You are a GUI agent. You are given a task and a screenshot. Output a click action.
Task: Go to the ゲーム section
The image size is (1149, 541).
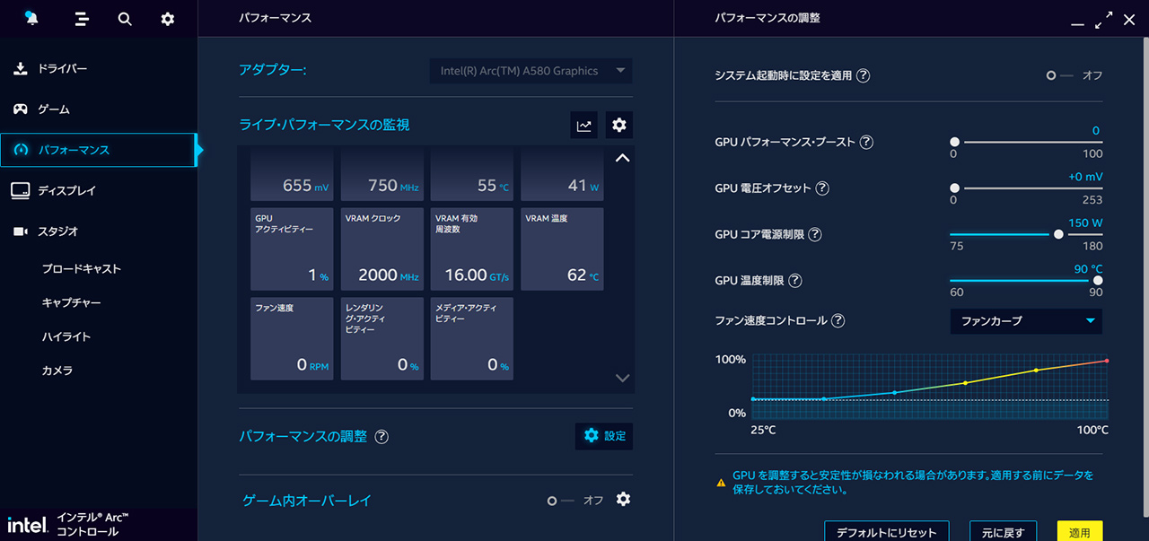tap(99, 109)
